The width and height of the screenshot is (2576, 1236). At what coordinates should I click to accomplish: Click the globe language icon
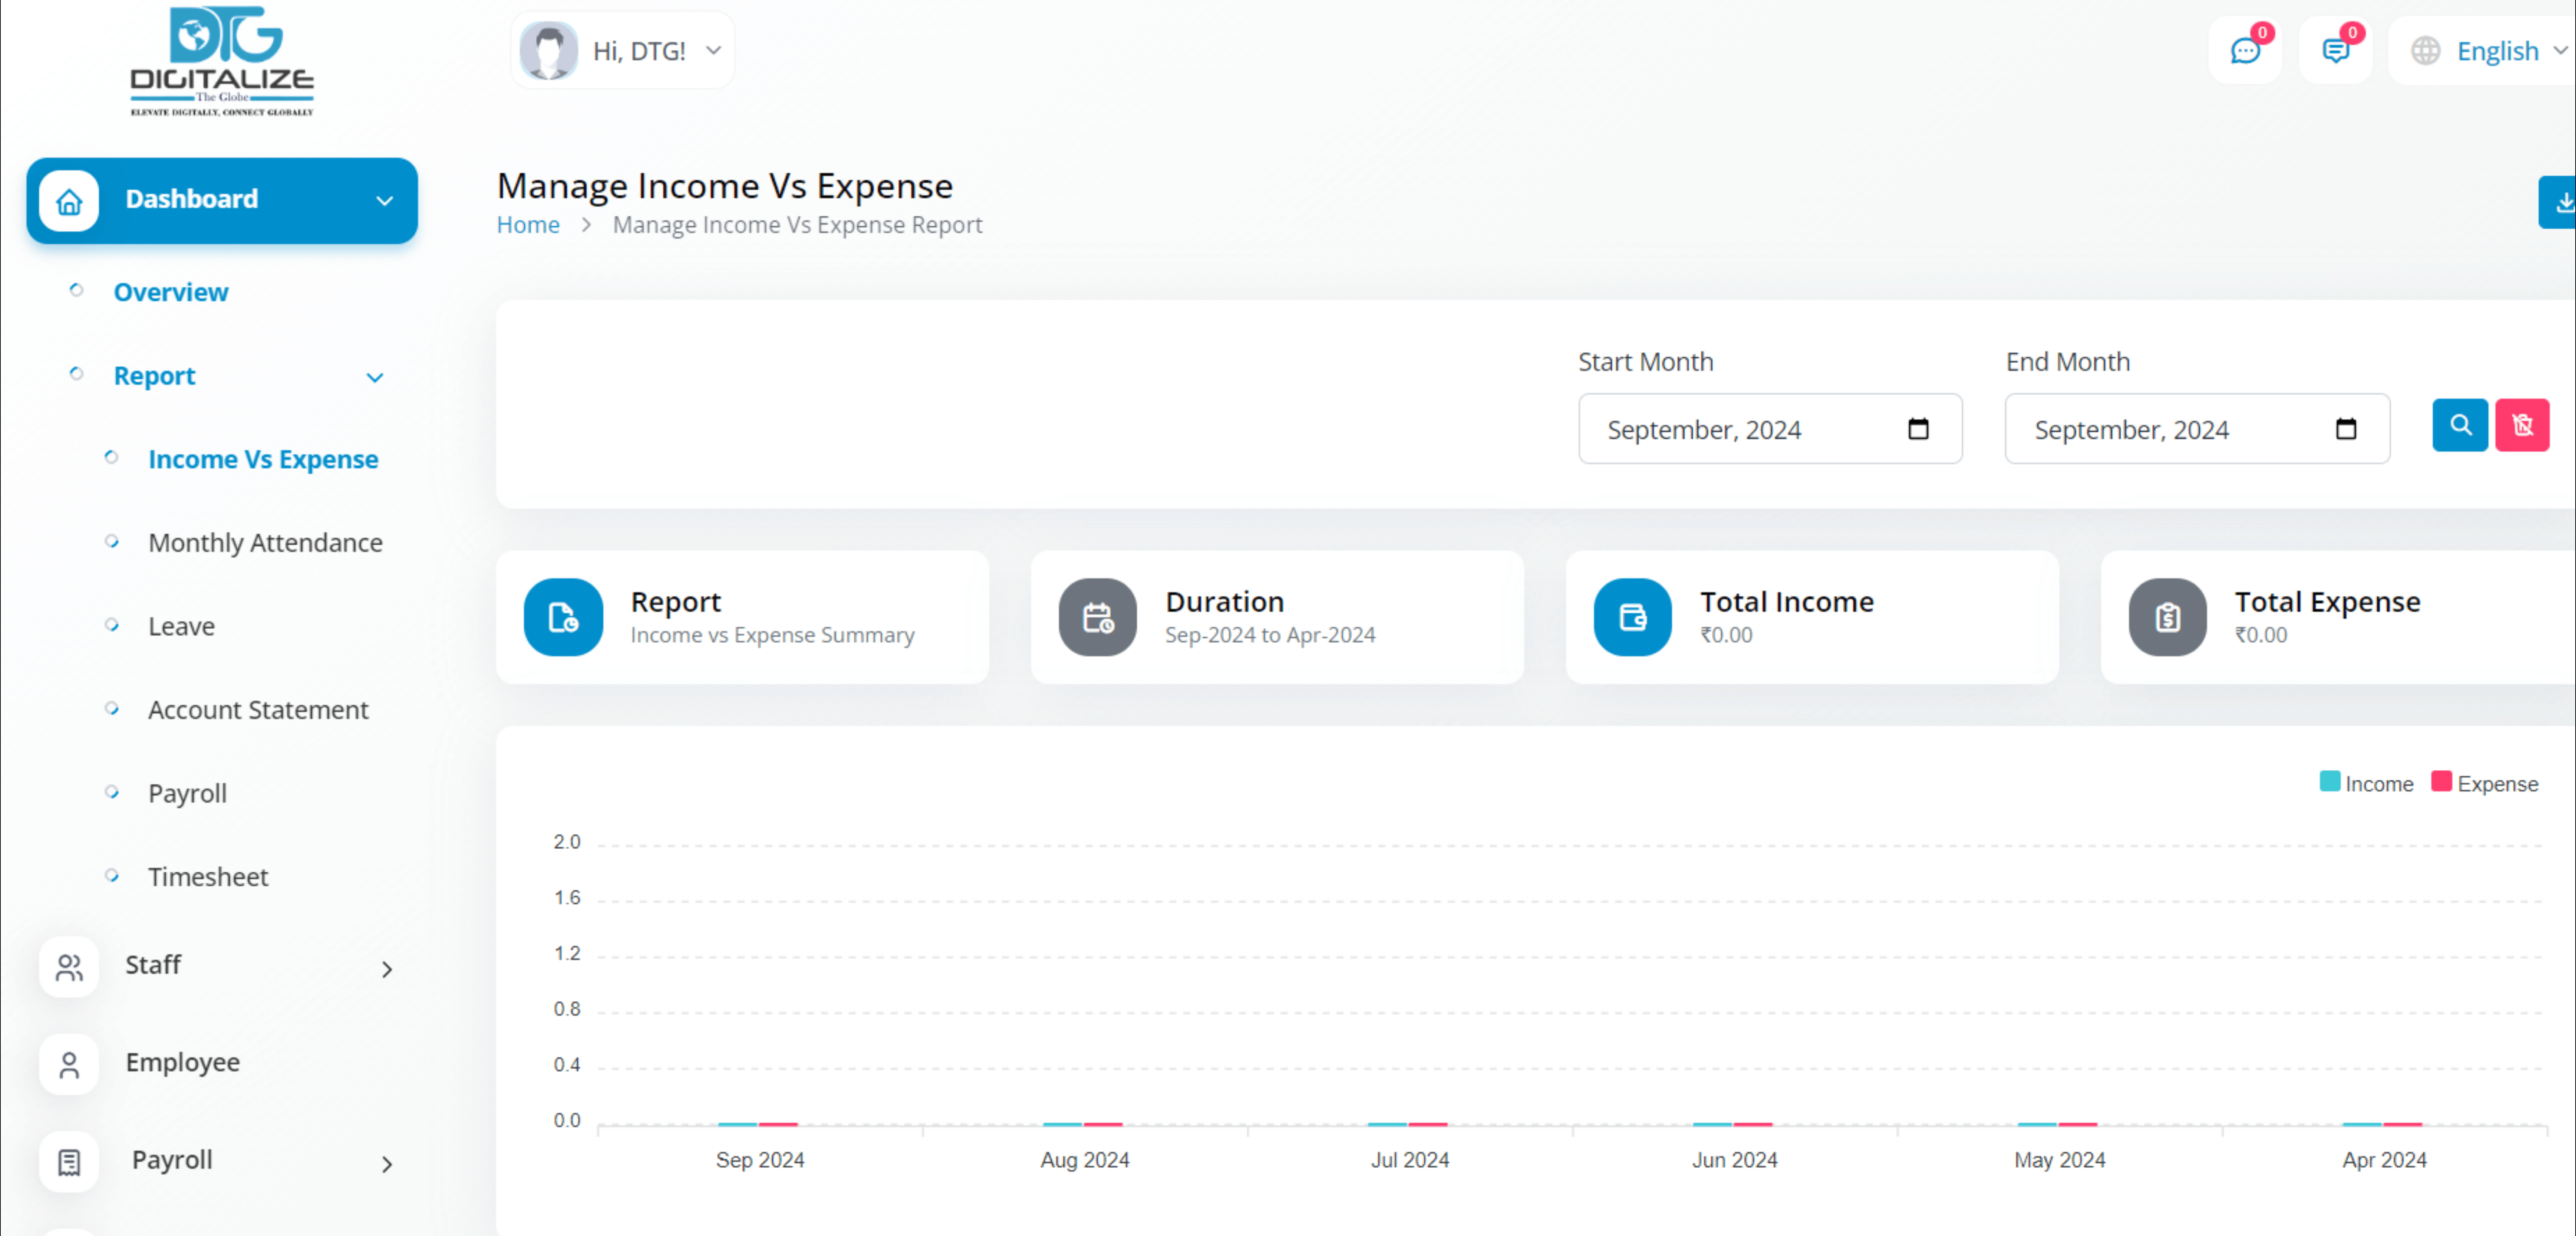tap(2425, 51)
